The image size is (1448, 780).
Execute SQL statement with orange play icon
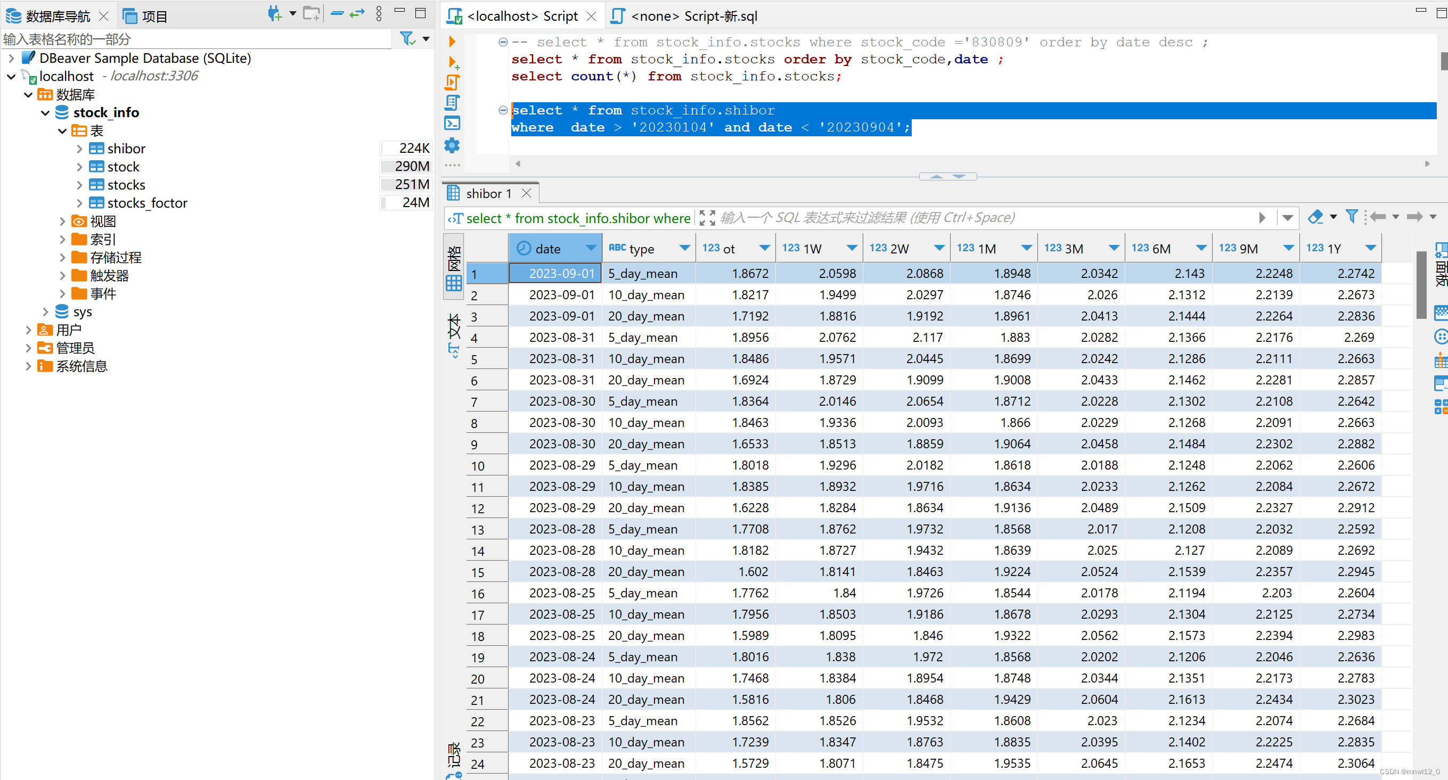452,42
